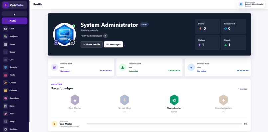Click the Live controller icon in sidebar
The image size is (268, 132).
click(x=6, y=60)
